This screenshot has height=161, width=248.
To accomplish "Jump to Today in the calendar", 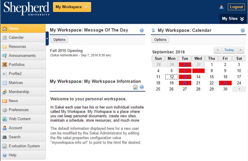I will pos(229,50).
